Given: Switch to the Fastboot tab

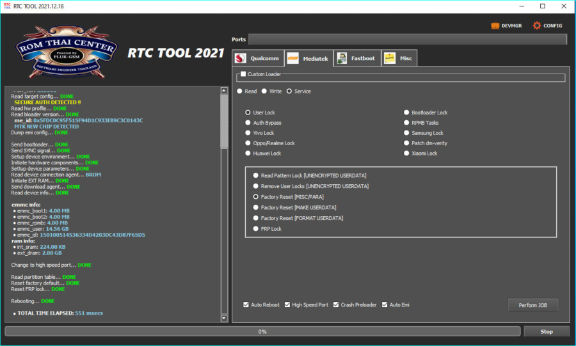Looking at the screenshot, I should pos(357,58).
